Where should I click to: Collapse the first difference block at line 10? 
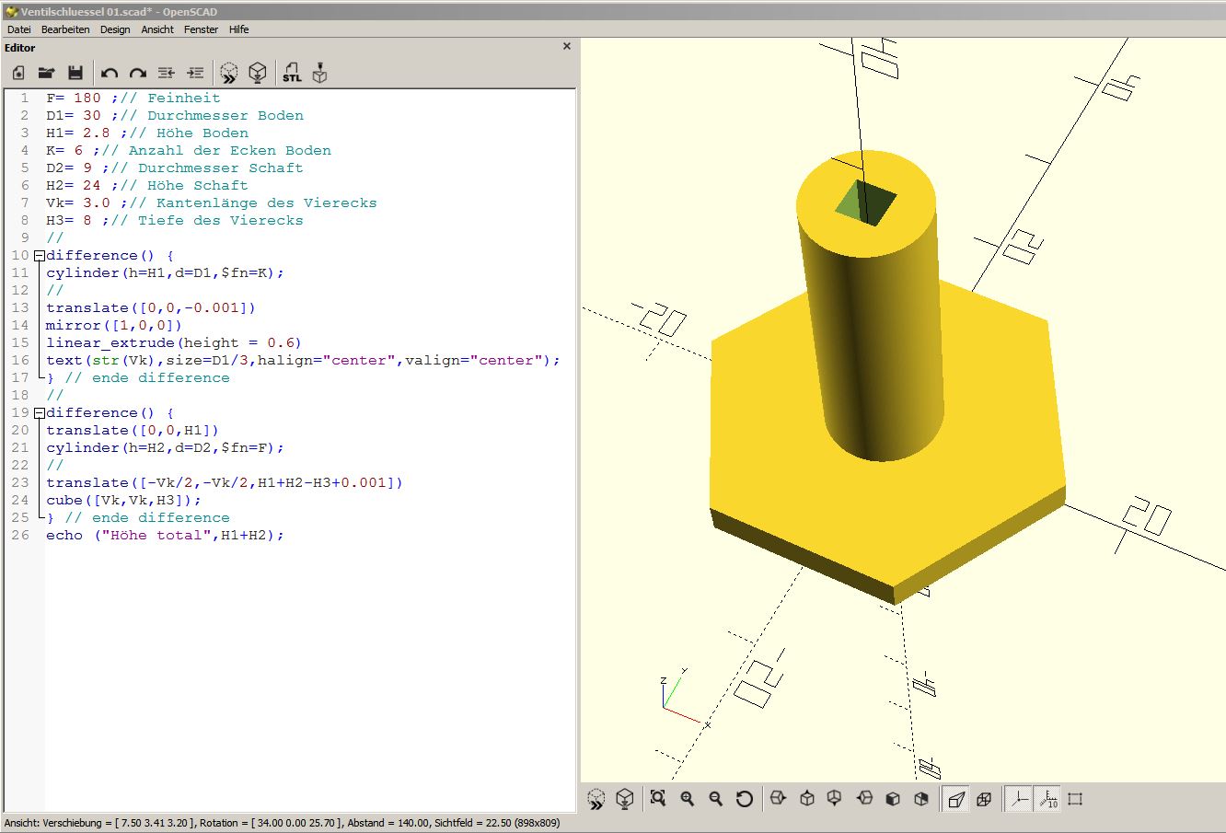point(40,256)
